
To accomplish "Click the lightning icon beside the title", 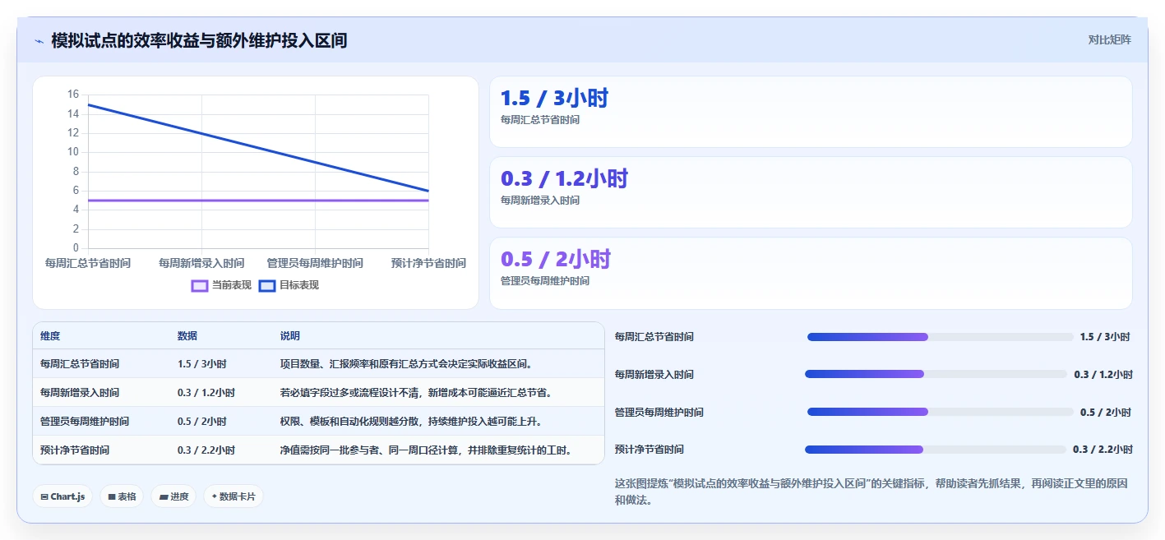I will pos(39,40).
